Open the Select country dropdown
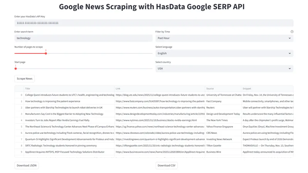Screen dimensions: 308x173 pyautogui.click(x=224, y=68)
